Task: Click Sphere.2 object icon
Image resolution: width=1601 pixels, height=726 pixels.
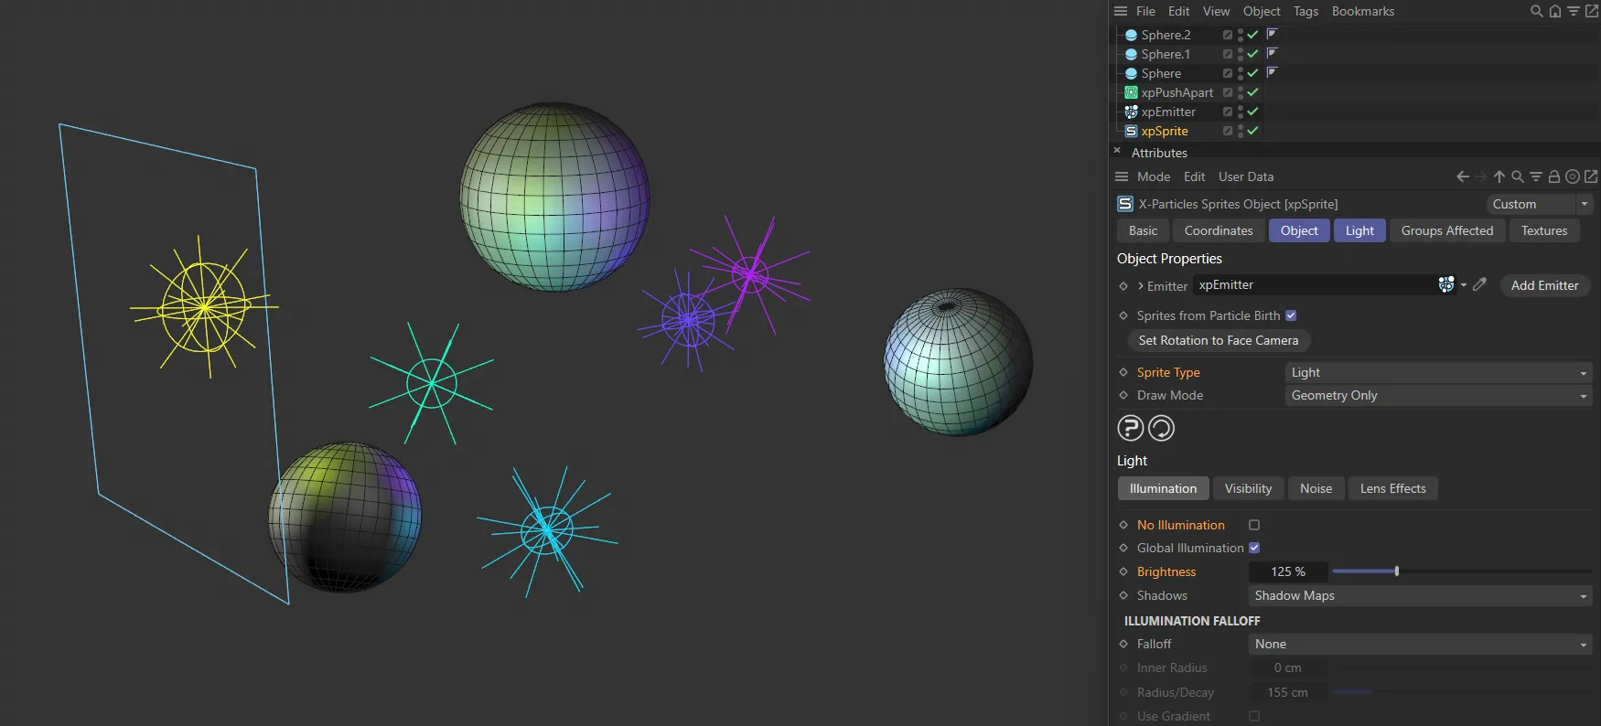Action: click(1131, 35)
